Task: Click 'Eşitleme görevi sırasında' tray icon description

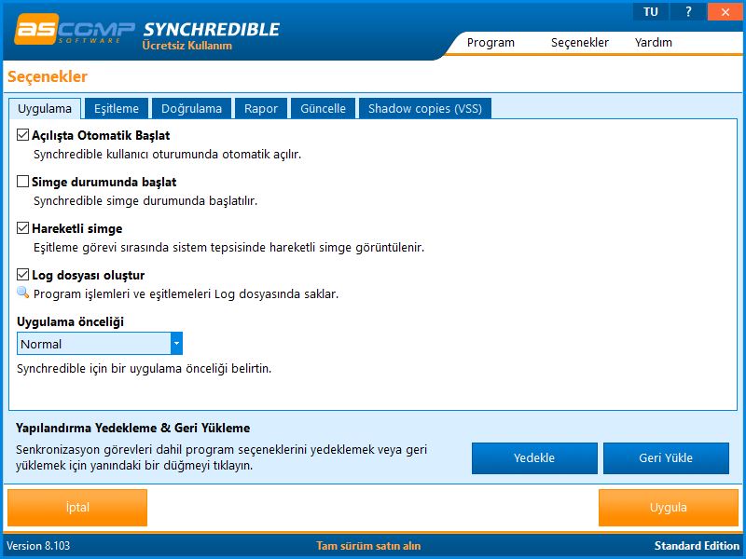Action: (x=228, y=247)
